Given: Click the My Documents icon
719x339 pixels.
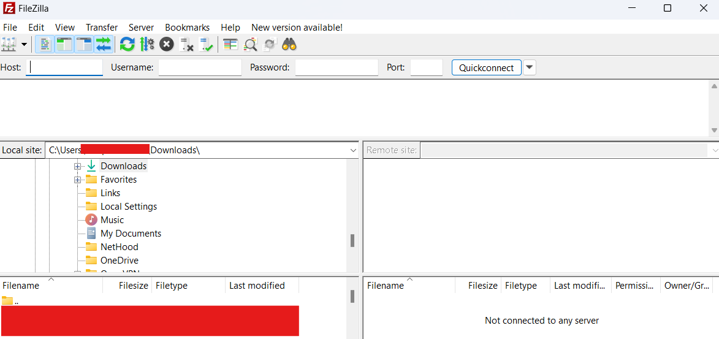Looking at the screenshot, I should 91,233.
